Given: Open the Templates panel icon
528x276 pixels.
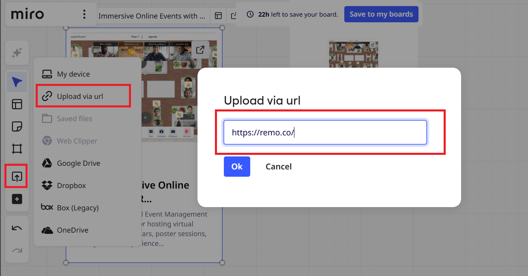Looking at the screenshot, I should [x=17, y=104].
